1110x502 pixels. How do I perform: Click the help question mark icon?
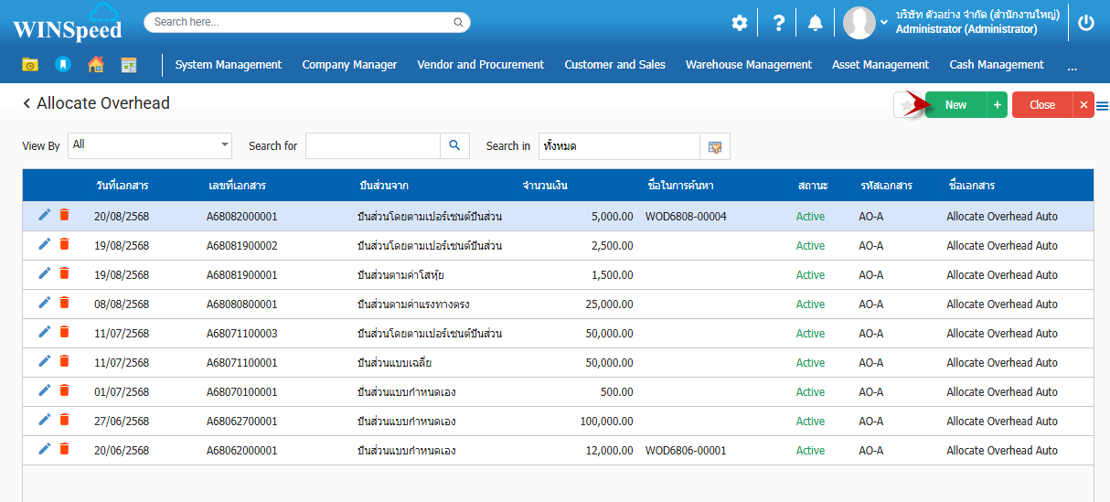click(778, 23)
